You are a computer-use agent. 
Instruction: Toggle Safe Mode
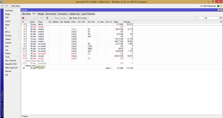(15, 6)
